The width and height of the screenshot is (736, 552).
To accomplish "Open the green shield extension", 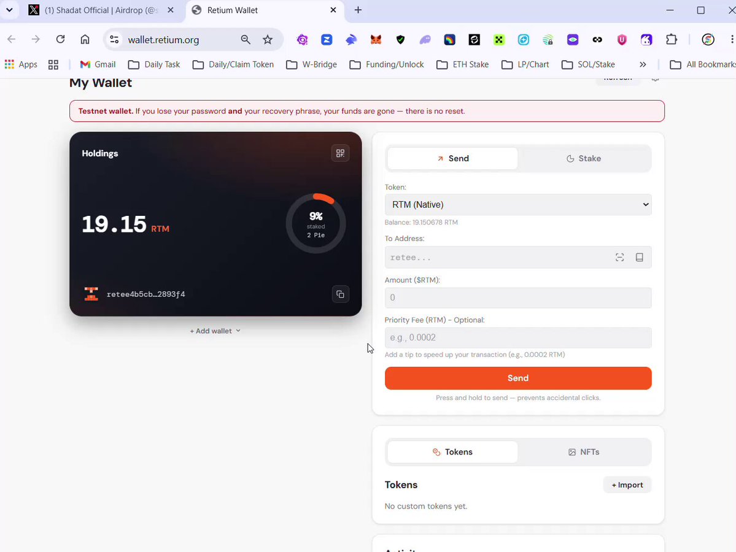I will click(x=400, y=40).
